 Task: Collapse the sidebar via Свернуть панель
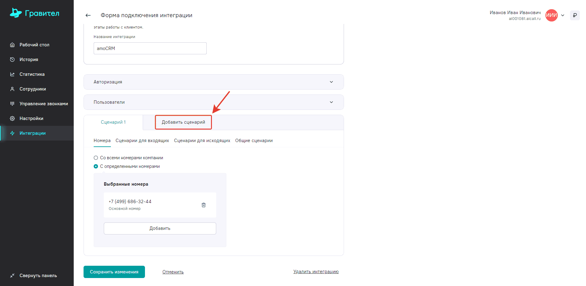tap(38, 276)
